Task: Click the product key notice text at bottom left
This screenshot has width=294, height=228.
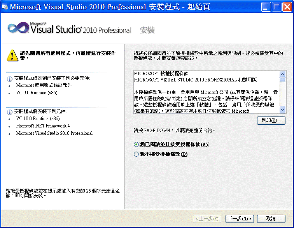Action: click(x=63, y=193)
